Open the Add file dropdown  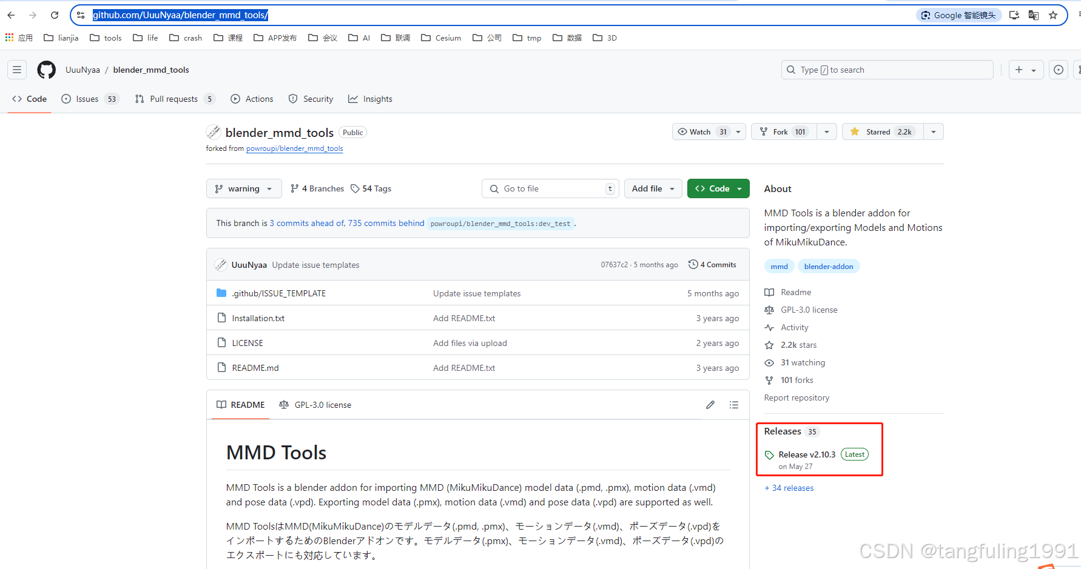click(653, 188)
